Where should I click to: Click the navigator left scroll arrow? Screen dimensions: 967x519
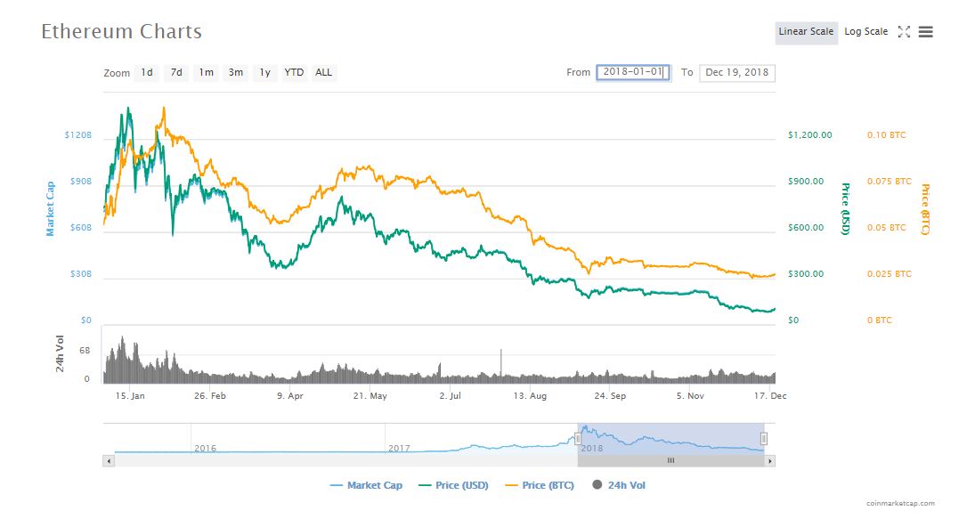pyautogui.click(x=110, y=461)
